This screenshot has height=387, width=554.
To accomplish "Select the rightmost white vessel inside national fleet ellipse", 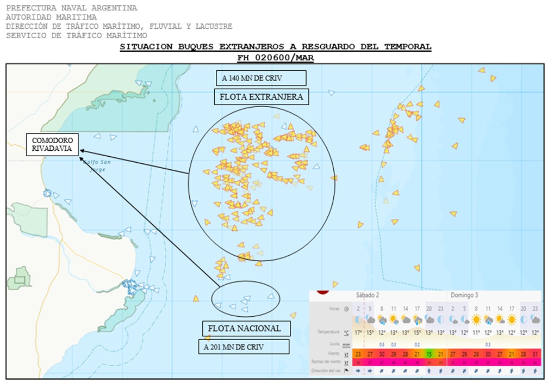I will pos(271,296).
